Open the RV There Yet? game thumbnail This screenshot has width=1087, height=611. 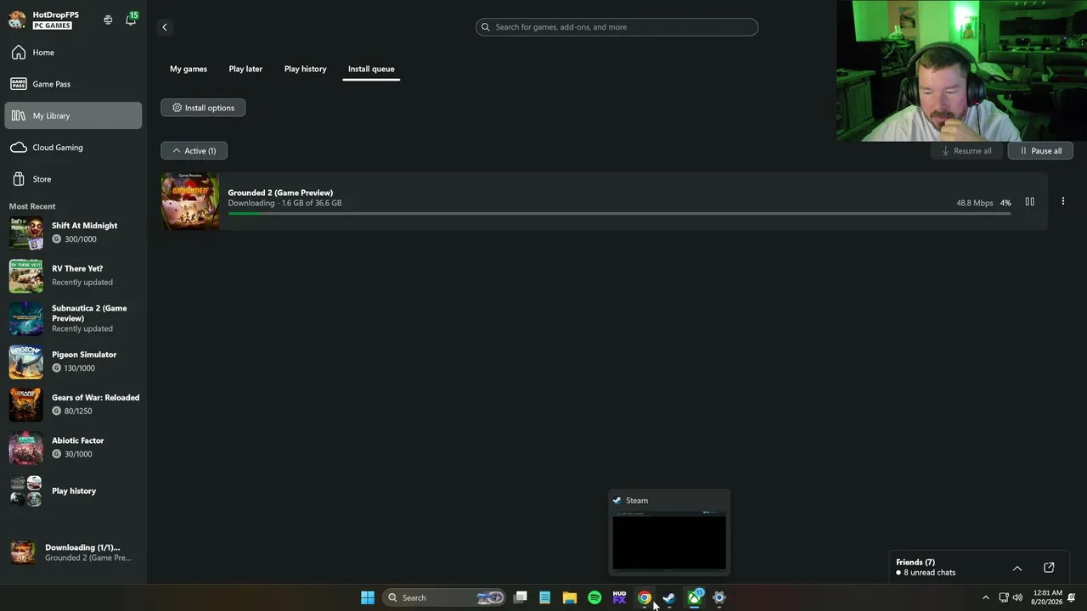[x=25, y=276]
